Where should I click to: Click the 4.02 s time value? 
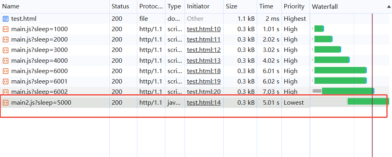tap(271, 61)
